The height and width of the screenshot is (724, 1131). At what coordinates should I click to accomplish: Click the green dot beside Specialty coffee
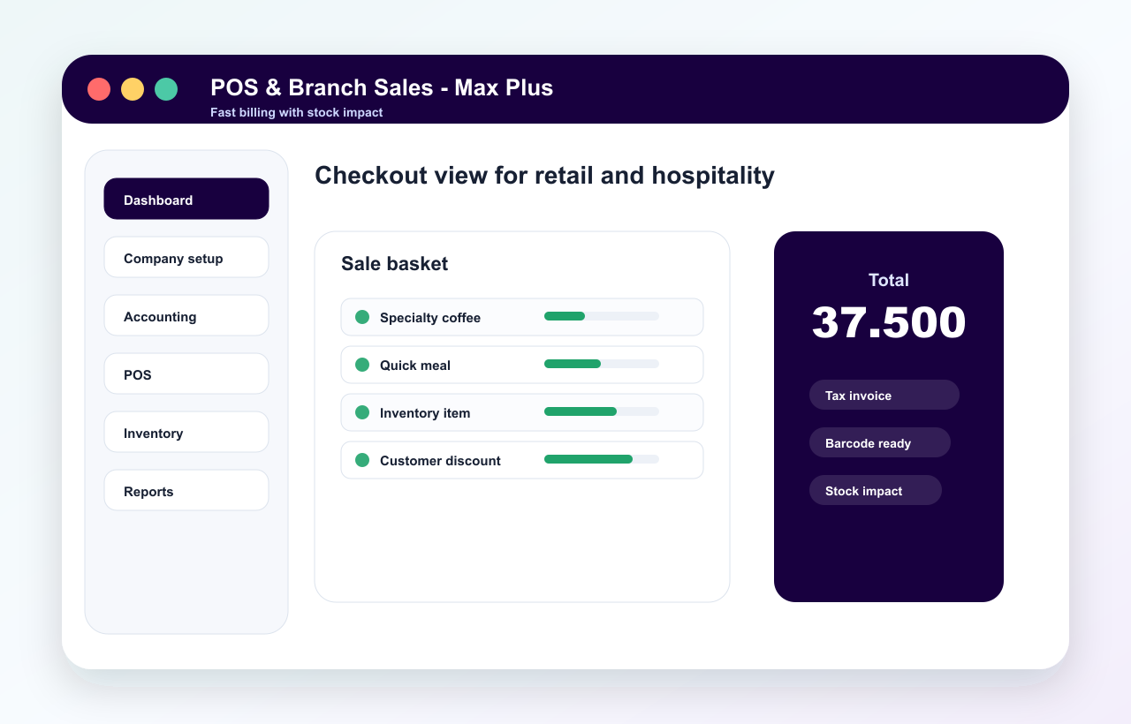(362, 317)
